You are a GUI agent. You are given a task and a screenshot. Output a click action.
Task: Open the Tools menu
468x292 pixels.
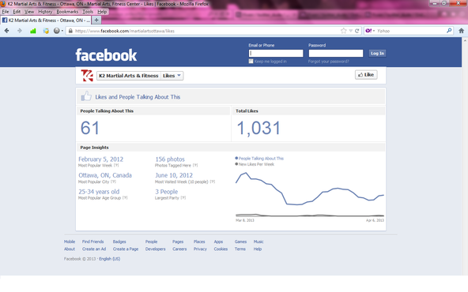88,12
